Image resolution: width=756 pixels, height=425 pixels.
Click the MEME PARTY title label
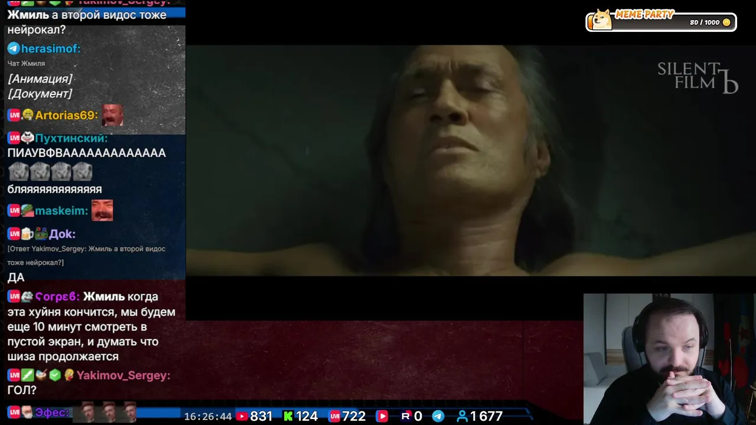pos(644,14)
